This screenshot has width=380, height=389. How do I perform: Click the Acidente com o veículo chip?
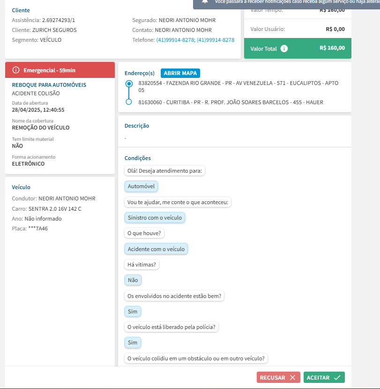click(x=156, y=249)
